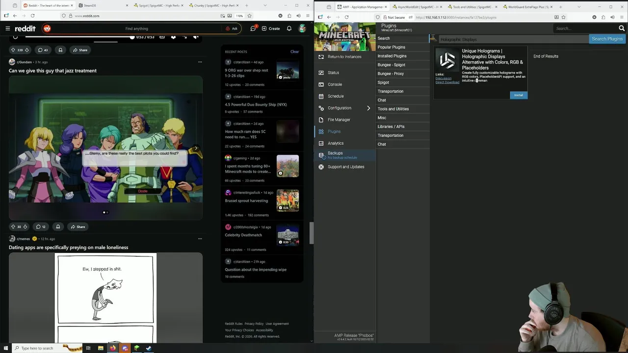Click the Reddit logo home link

[x=25, y=28]
